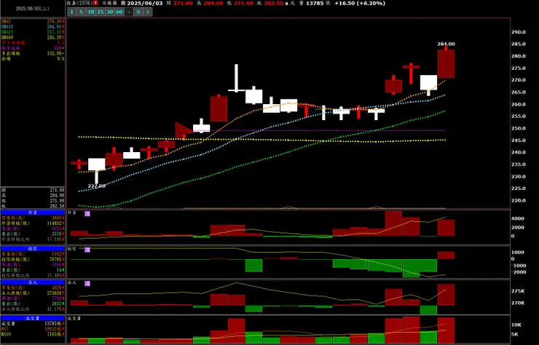Screen dimensions: 539x345
Task: Click the 外資持股比例 17.14% row
Action: coord(33,239)
